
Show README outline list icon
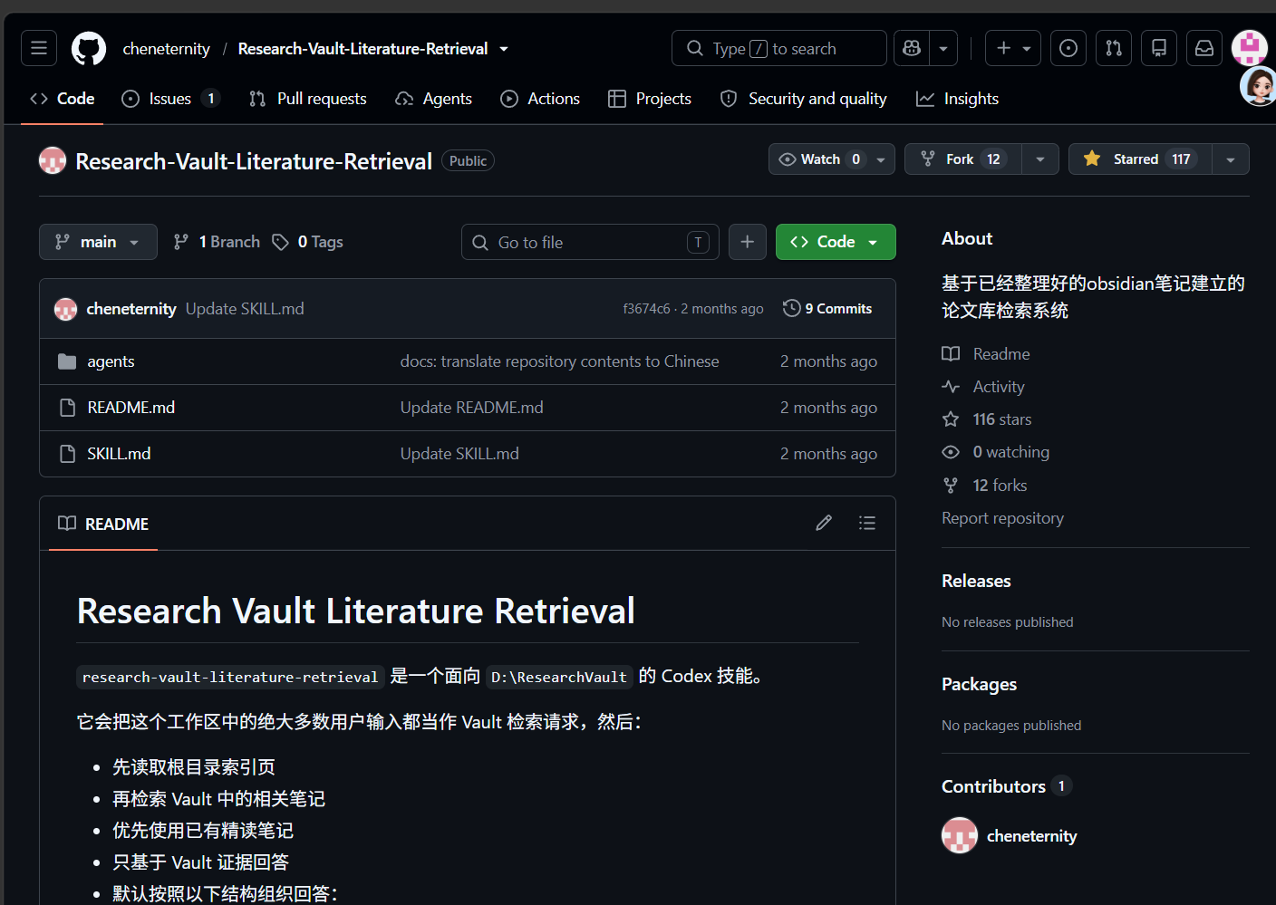pos(867,523)
